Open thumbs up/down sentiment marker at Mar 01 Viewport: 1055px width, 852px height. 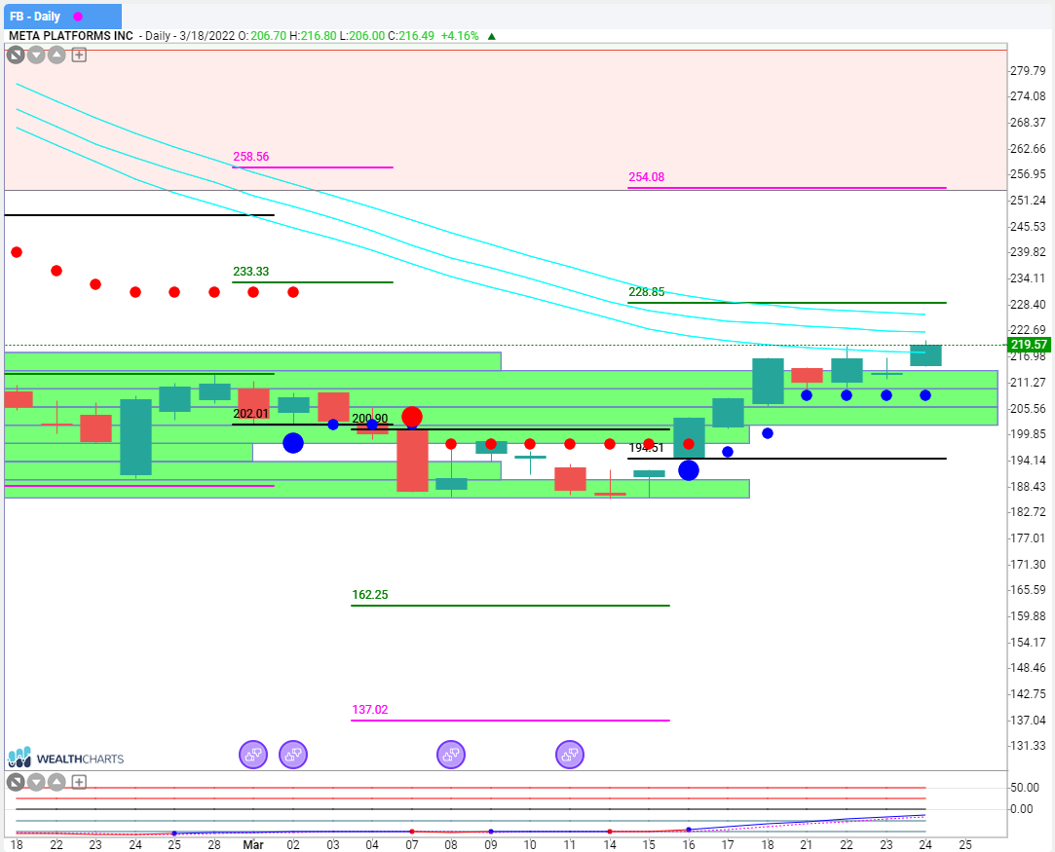(x=253, y=755)
